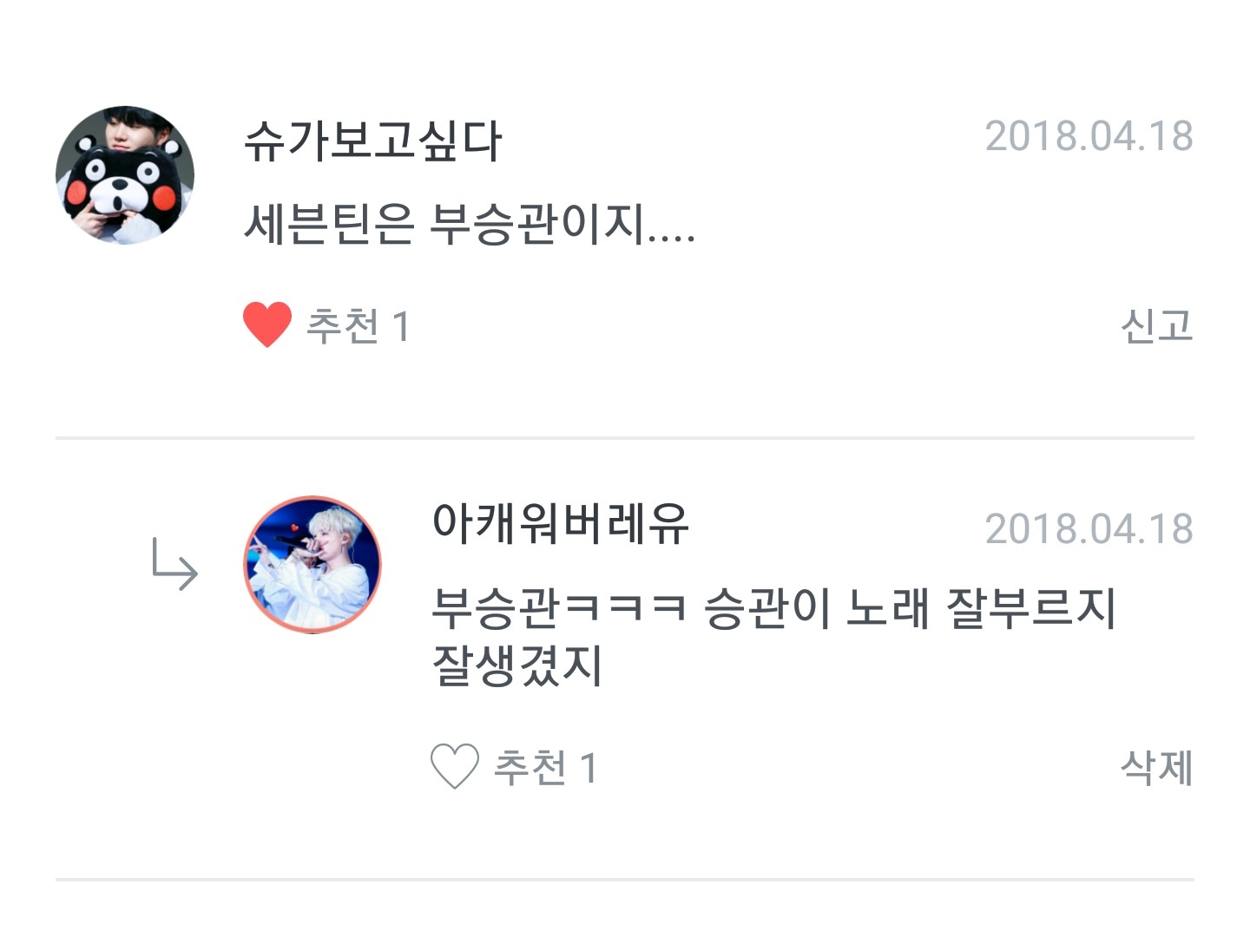Click the reply arrow indicator icon
This screenshot has height=937, width=1250.
174,564
